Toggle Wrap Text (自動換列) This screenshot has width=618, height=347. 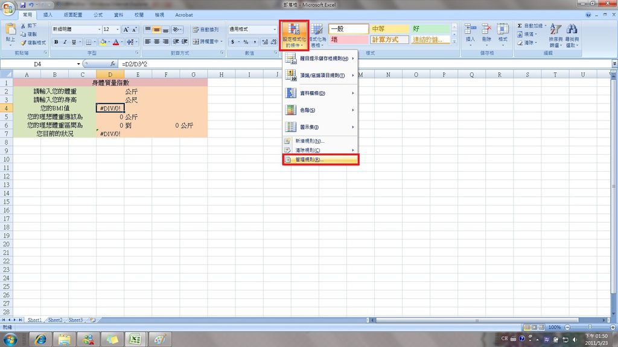point(205,30)
